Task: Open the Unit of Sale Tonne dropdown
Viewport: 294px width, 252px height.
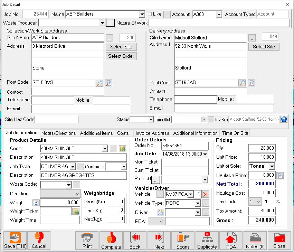Action: pyautogui.click(x=272, y=166)
